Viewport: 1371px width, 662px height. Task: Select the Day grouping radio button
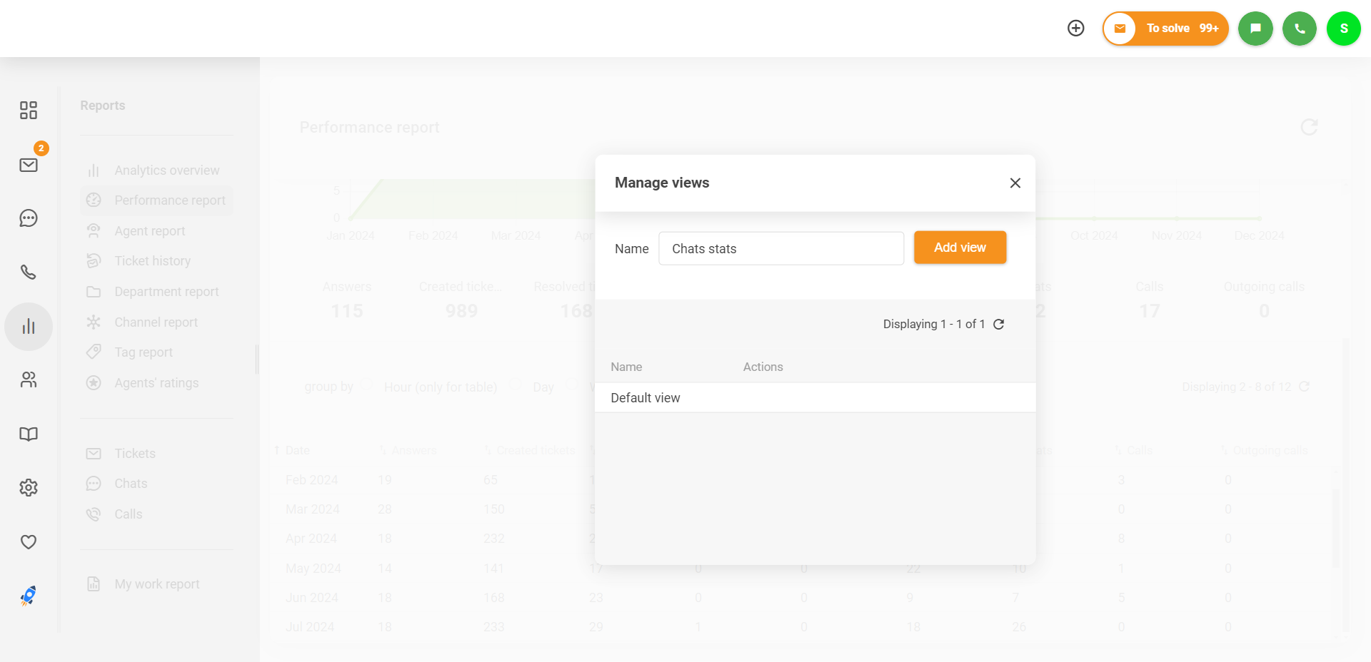516,385
